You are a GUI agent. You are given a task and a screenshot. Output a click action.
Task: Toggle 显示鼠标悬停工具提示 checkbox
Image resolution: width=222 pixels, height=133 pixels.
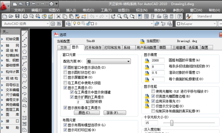pos(65,108)
